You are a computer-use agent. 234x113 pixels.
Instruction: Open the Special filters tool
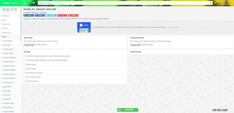[x=8, y=107]
